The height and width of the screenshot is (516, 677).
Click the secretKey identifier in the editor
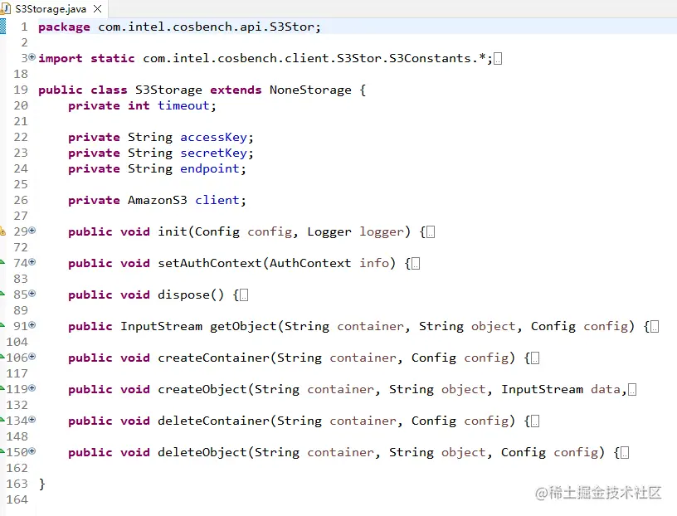tap(213, 153)
